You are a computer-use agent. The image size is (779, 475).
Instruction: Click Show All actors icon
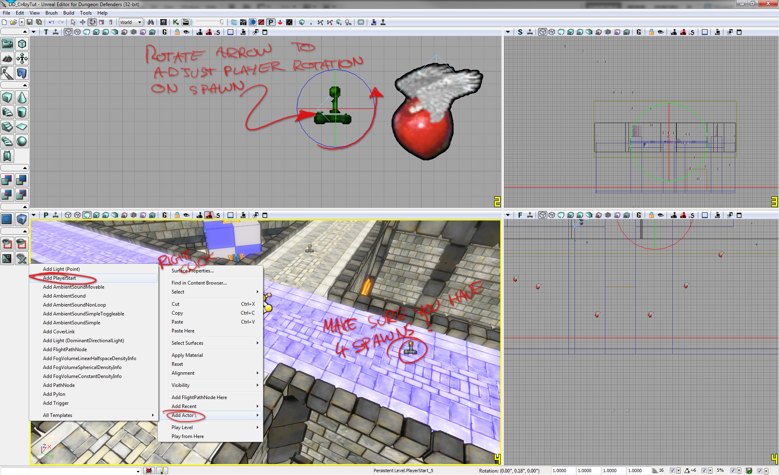(x=22, y=258)
